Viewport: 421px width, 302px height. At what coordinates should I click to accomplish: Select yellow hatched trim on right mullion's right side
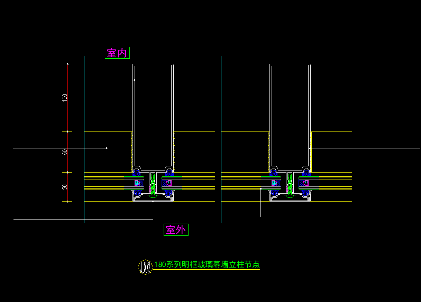click(311, 152)
